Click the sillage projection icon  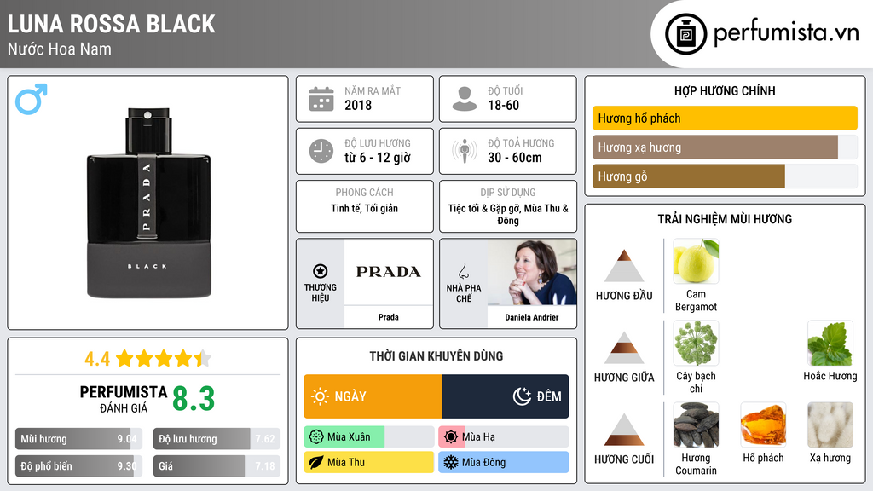click(x=464, y=151)
